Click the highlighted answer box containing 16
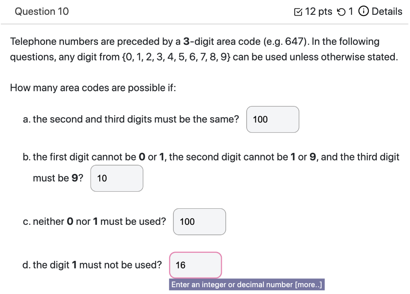 coord(195,265)
